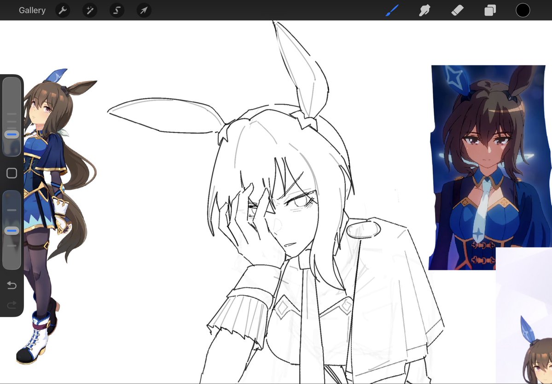Select the Smudge tool
Viewport: 552px width, 384px height.
(424, 10)
